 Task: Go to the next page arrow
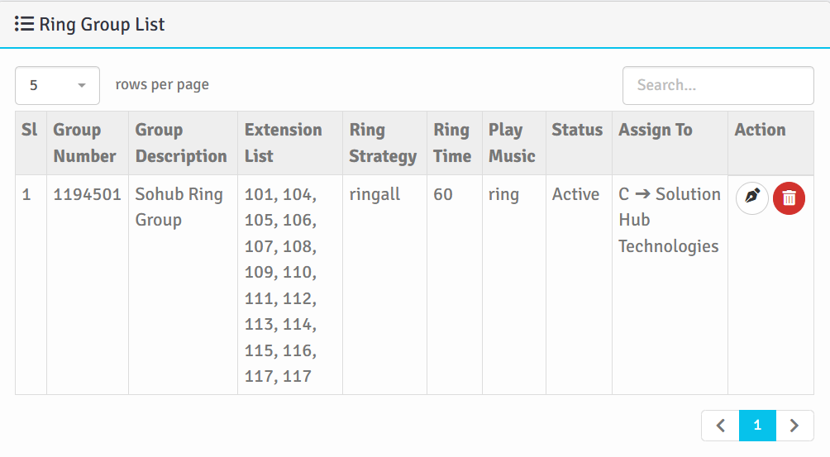pos(794,426)
